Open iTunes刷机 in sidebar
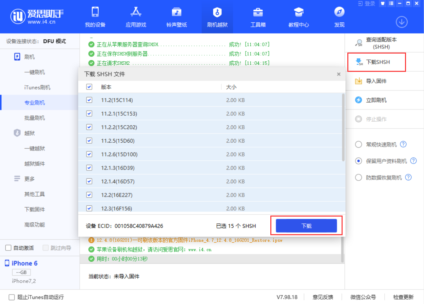This screenshot has width=424, height=304. click(x=37, y=87)
